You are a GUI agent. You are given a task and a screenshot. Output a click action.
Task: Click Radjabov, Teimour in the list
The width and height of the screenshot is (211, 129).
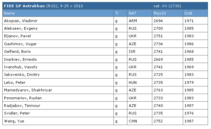point(22,106)
